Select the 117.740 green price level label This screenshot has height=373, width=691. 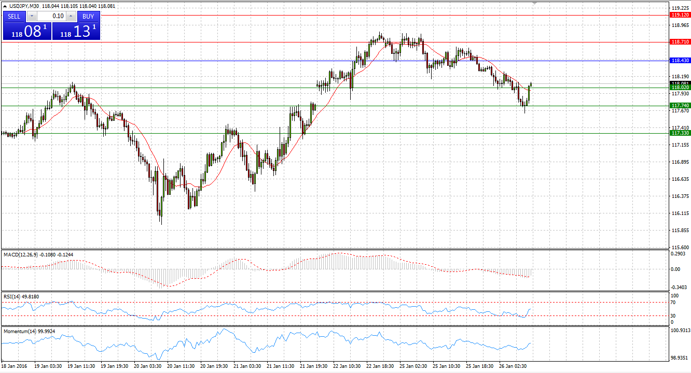680,106
